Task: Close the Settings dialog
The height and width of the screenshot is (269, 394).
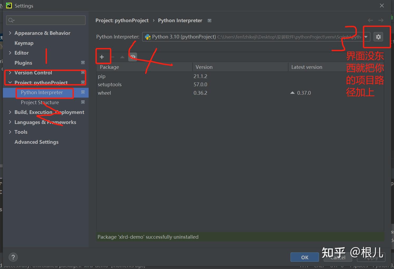Action: point(382,6)
